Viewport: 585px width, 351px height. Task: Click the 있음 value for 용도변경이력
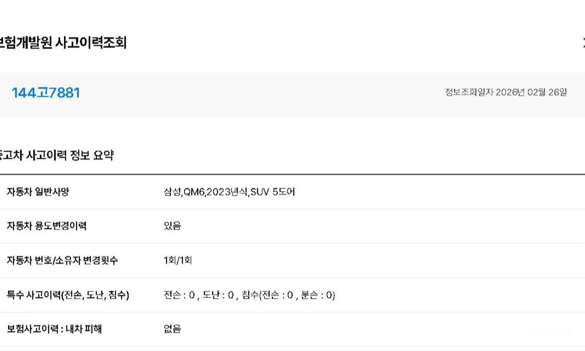pos(172,226)
